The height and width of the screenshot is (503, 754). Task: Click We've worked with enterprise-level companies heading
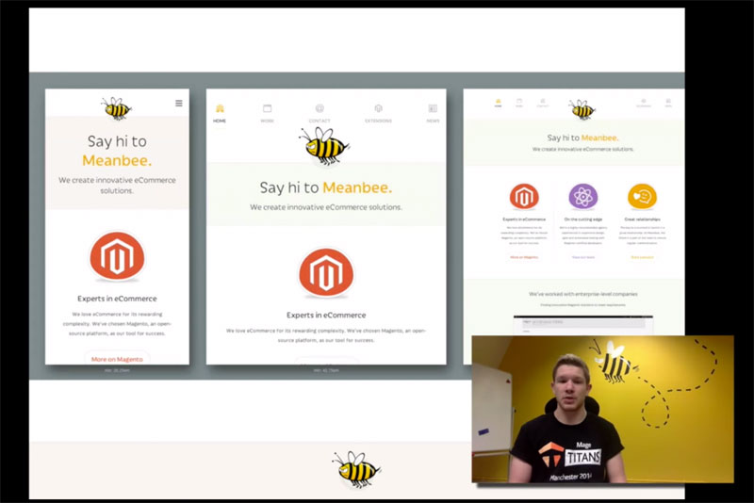(582, 294)
